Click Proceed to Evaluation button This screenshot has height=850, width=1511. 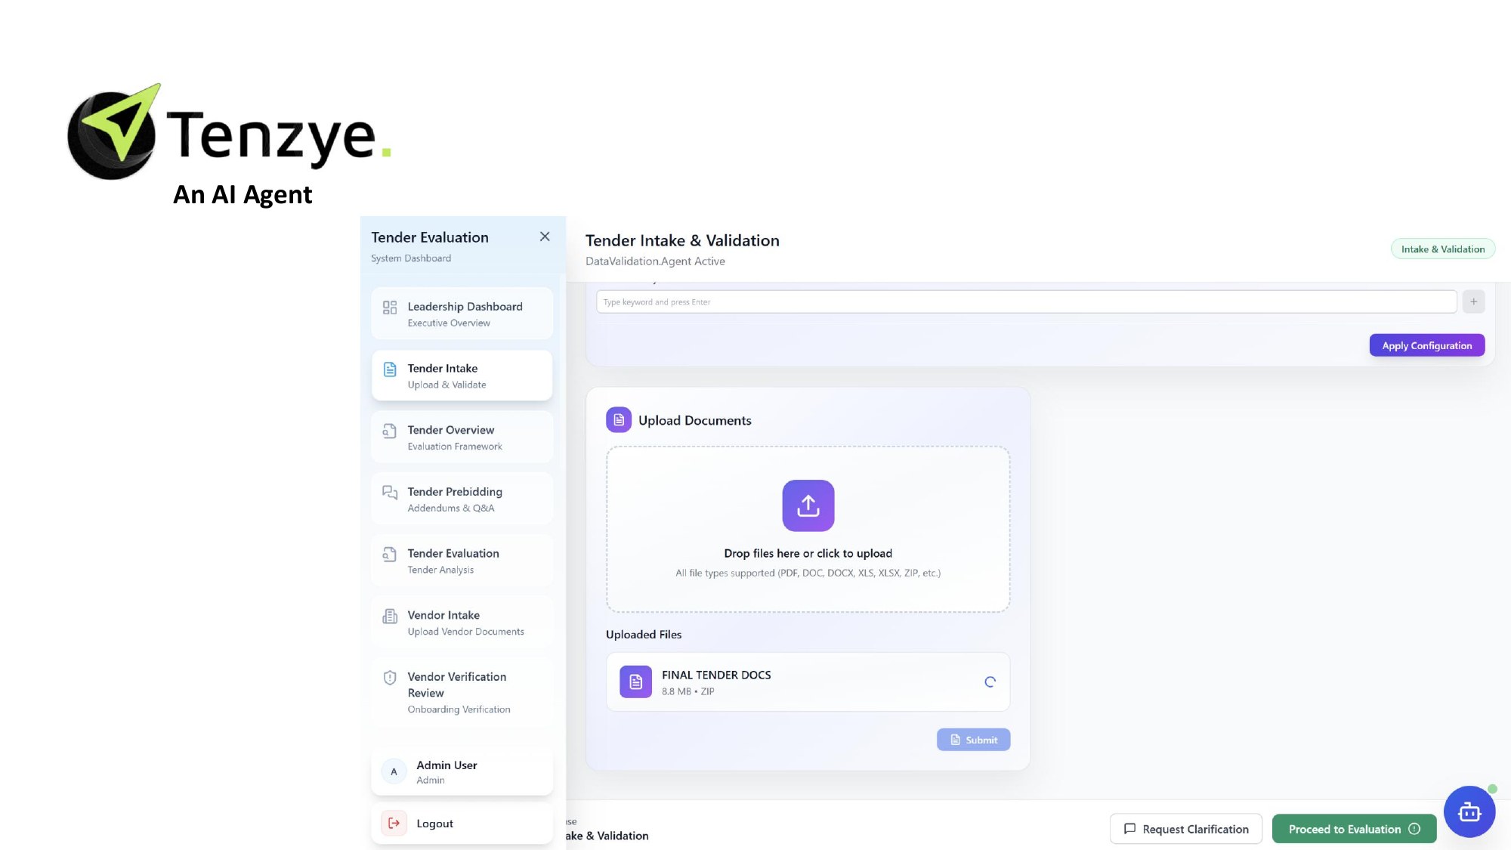(x=1354, y=829)
